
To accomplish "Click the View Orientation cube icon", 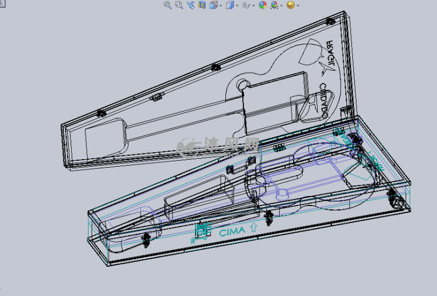I will pos(213,5).
